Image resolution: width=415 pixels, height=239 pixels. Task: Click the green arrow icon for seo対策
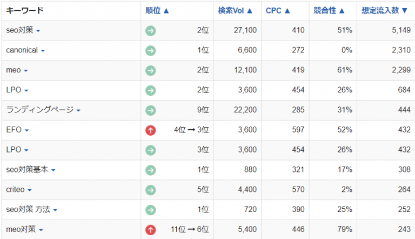150,31
